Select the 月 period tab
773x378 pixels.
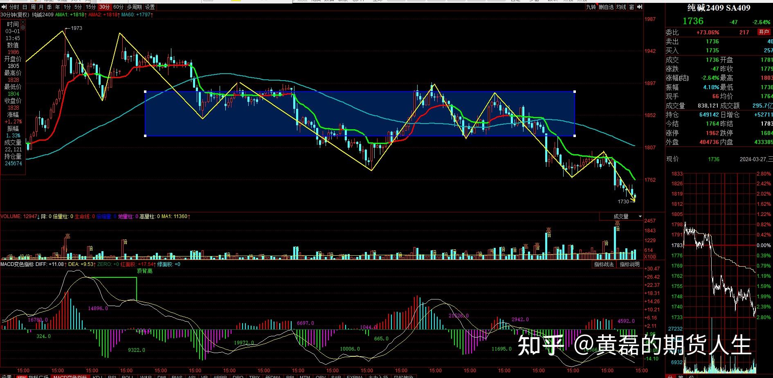tap(41, 7)
